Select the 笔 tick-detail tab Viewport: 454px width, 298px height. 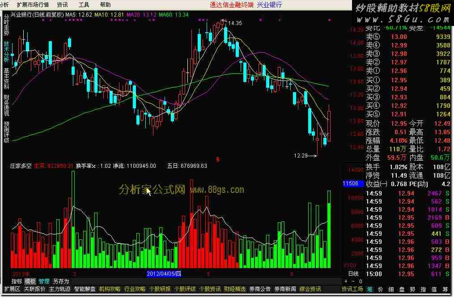coord(370,289)
